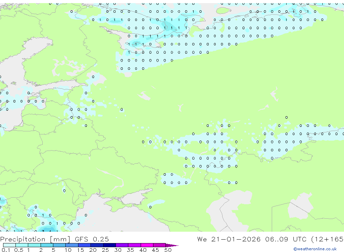The image size is (344, 252).
Task: Click the purple arrow tip above 50 legend
Action: (172, 245)
